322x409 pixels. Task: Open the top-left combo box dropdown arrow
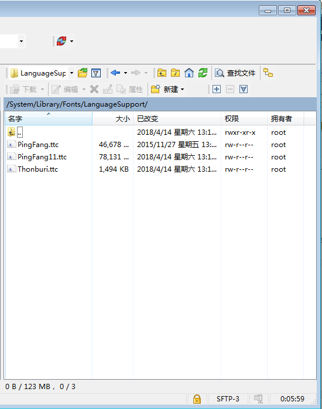click(x=21, y=41)
